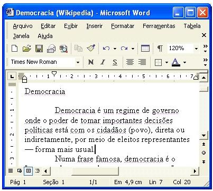213x191 pixels.
Task: Center align the paragraph text
Action: point(130,62)
